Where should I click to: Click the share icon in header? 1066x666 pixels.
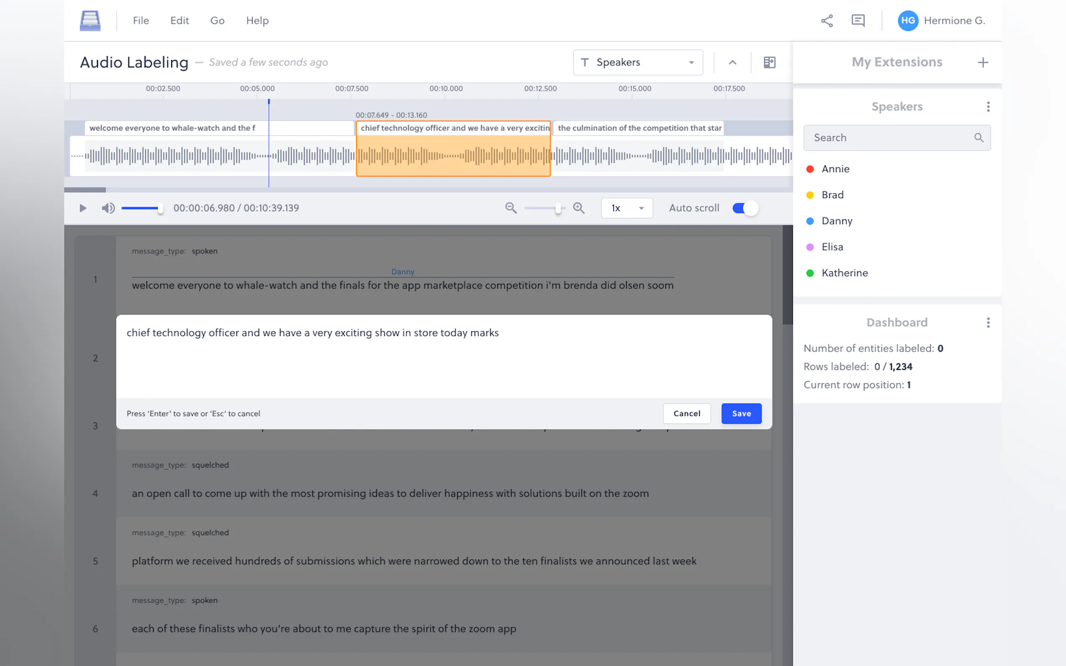coord(827,21)
